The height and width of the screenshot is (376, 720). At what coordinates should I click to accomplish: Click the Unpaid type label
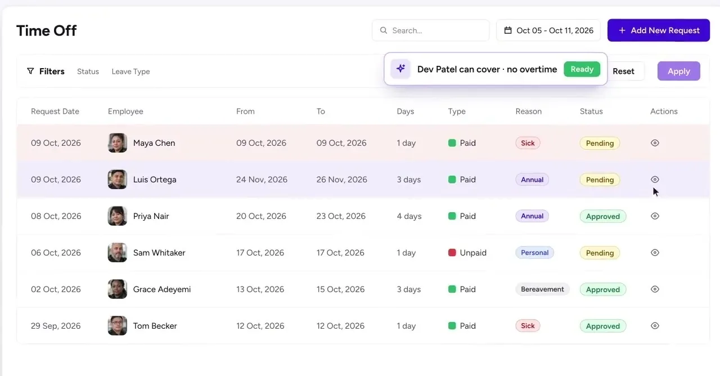(x=473, y=253)
